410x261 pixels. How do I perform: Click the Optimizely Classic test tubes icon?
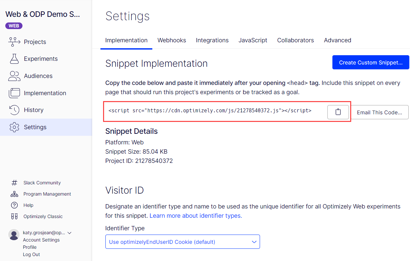point(14,216)
